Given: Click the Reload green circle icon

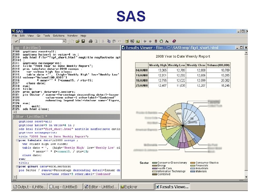Looking at the screenshot, I should 161,41.
